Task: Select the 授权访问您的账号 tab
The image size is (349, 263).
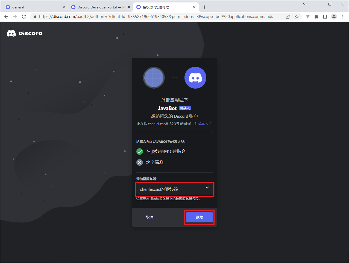Action: tap(166, 7)
